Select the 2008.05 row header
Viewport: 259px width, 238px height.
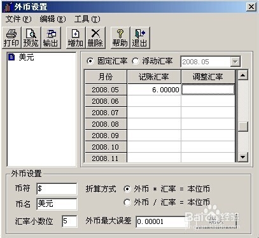coord(106,90)
